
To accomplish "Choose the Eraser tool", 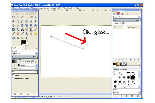I will coord(18,33).
